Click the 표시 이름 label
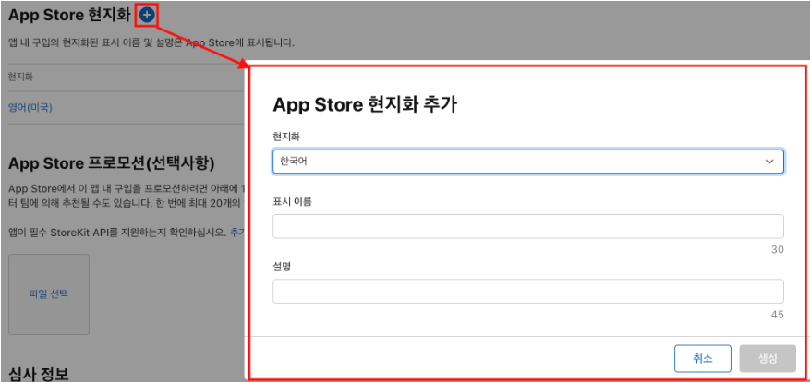This screenshot has width=811, height=383. 292,201
